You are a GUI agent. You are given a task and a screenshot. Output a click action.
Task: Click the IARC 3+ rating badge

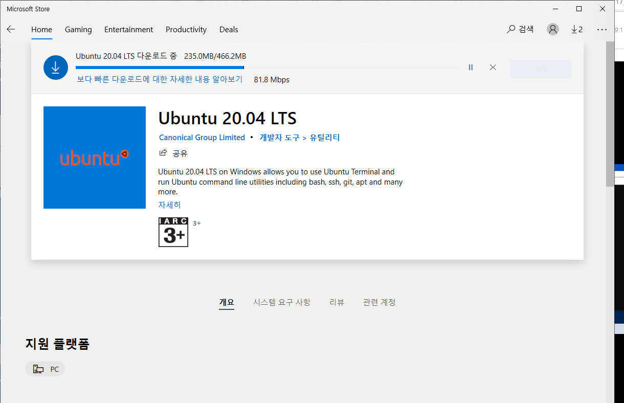tap(173, 232)
